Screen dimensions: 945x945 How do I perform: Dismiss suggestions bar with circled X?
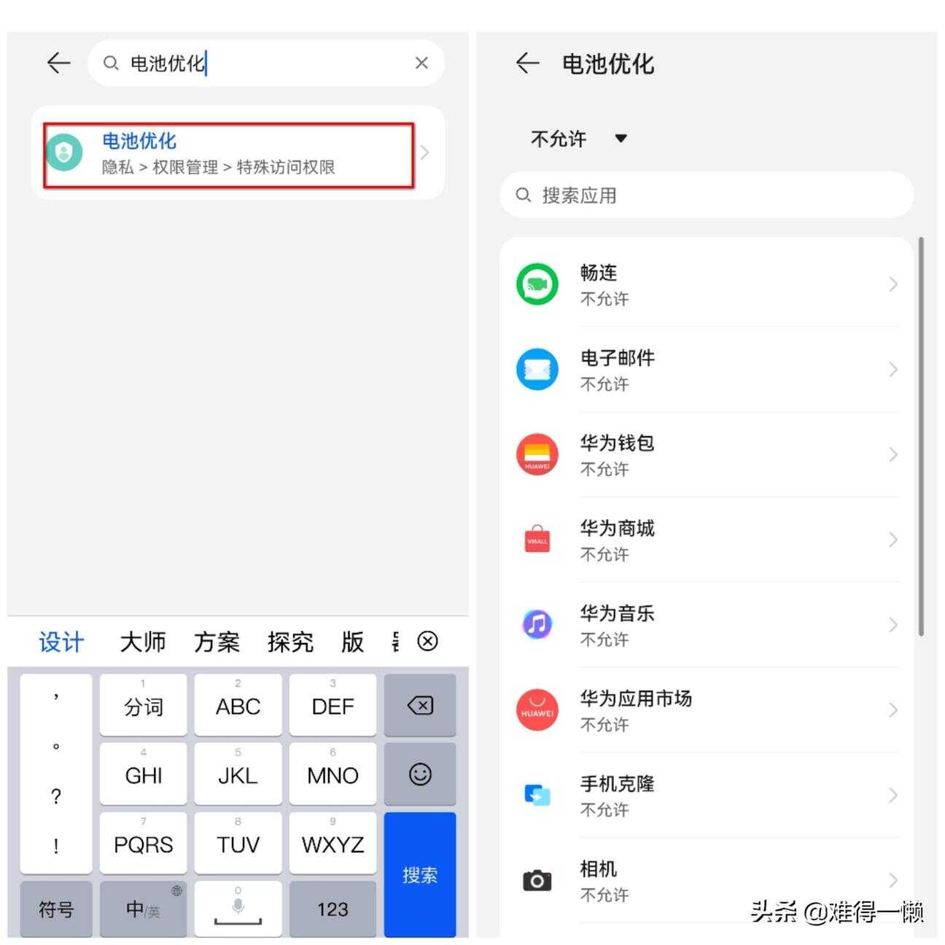tap(427, 642)
